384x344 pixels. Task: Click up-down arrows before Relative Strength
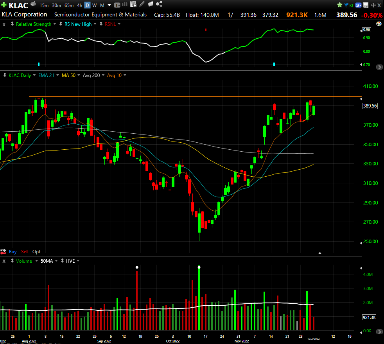12,24
